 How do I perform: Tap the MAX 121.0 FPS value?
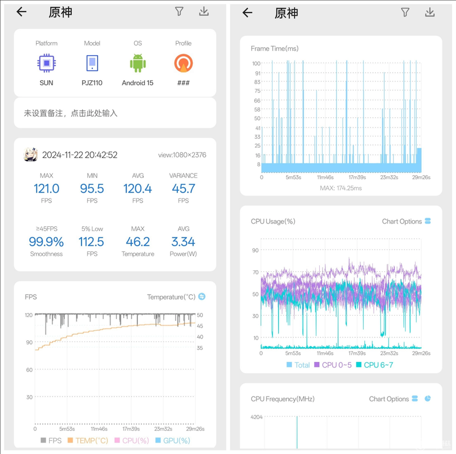47,188
